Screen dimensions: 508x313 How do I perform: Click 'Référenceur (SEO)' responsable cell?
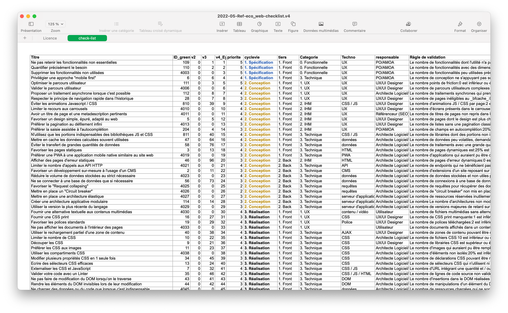pos(392,114)
